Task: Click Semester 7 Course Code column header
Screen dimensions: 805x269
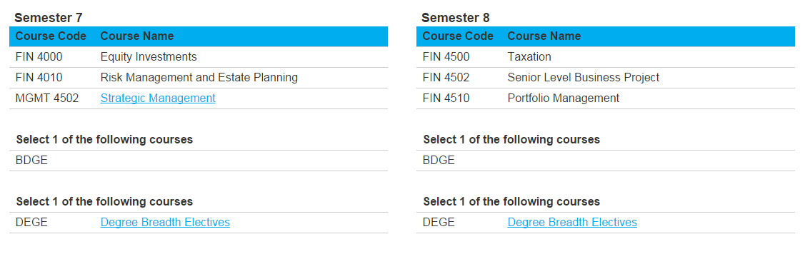Action: click(x=51, y=36)
